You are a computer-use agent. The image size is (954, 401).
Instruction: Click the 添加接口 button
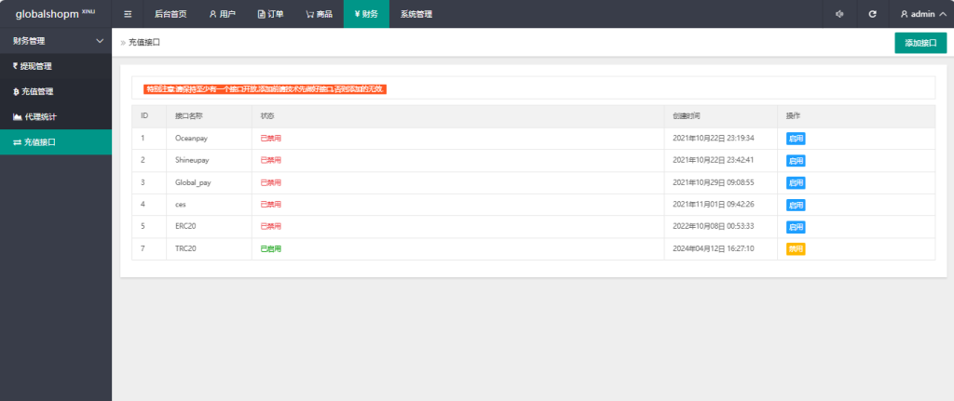coord(920,43)
